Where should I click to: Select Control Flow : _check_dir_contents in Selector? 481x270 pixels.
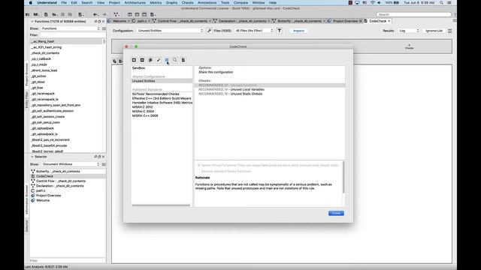point(61,181)
